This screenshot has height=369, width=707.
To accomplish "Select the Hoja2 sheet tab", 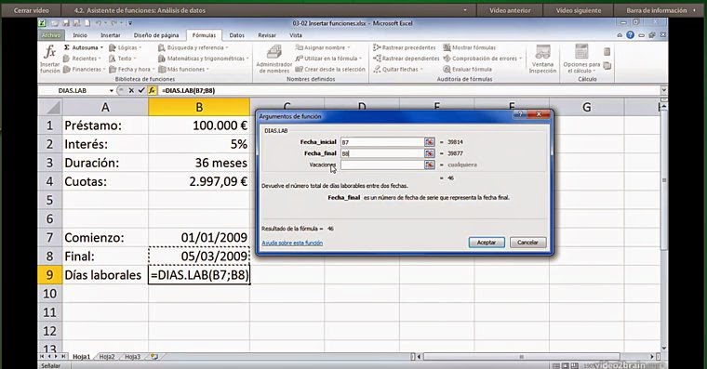I will point(107,356).
